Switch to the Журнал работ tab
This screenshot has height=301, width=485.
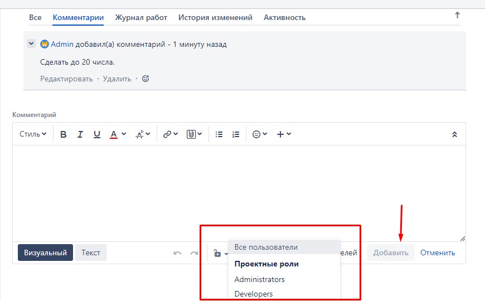click(141, 18)
